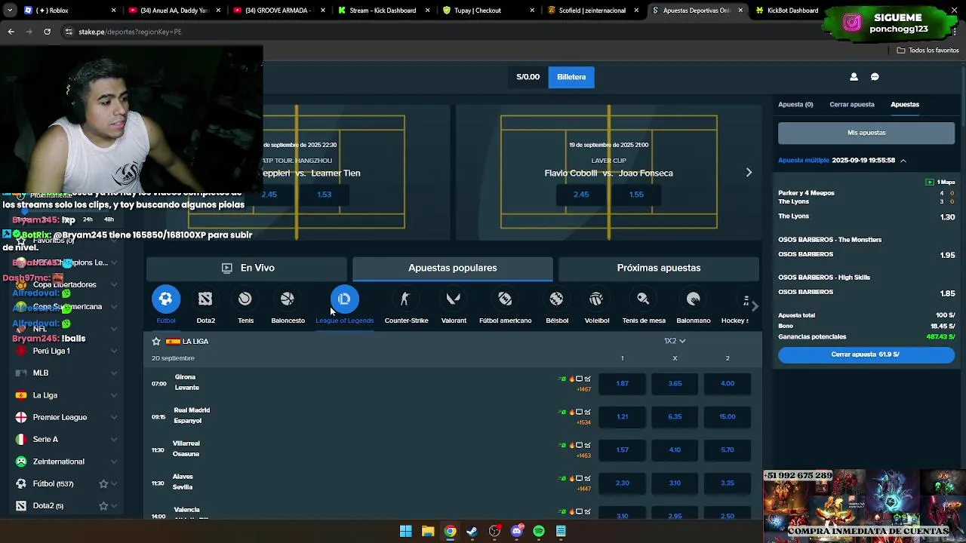Collapse the Apuesta múltiple bet details
This screenshot has width=966, height=543.
tap(903, 161)
